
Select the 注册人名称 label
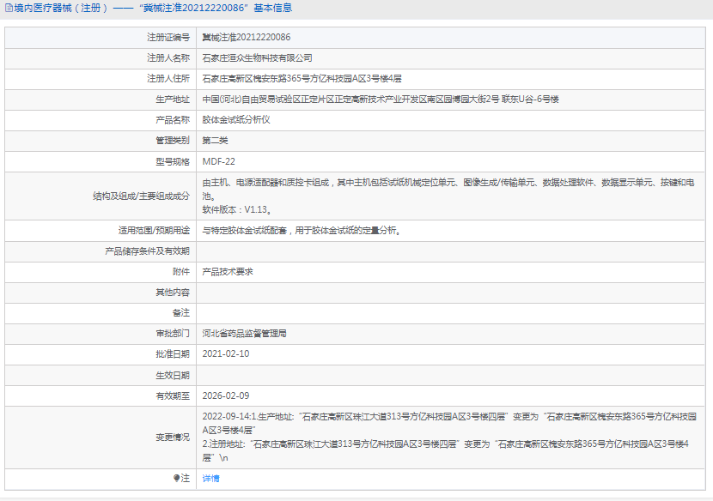tap(168, 58)
